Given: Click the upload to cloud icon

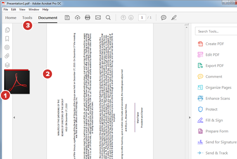Looking at the screenshot, I should pos(77,18).
